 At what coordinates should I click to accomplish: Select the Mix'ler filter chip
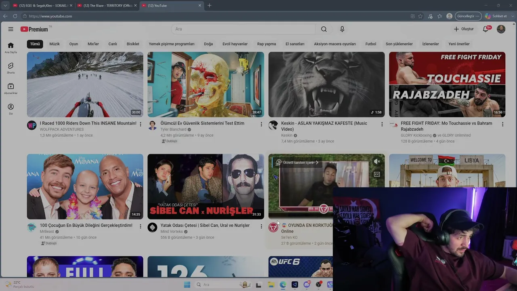pos(93,44)
